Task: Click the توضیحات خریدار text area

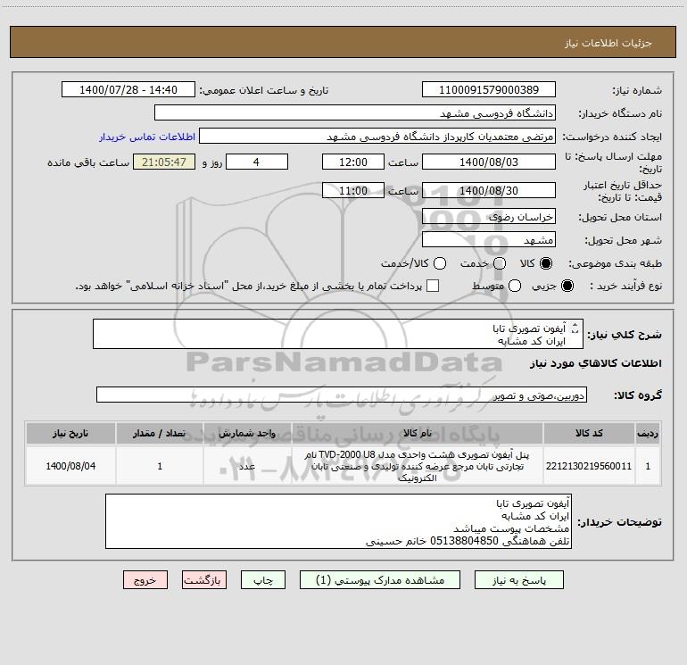Action: [x=338, y=521]
